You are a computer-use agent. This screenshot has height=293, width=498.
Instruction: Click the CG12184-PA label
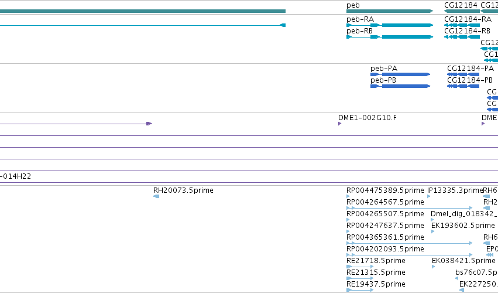tap(470, 69)
